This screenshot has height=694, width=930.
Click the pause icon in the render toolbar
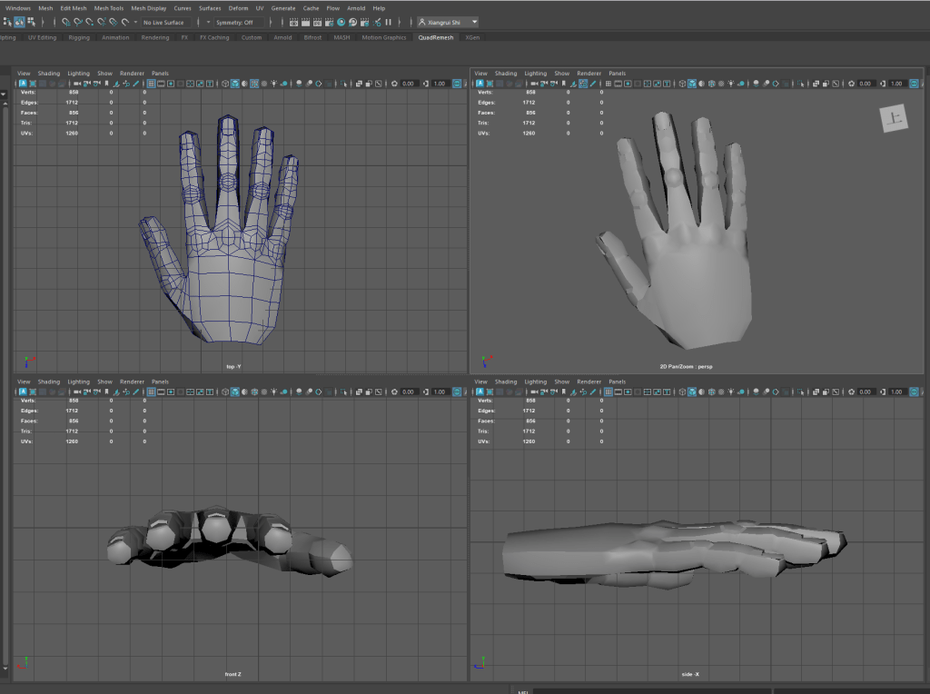(389, 22)
